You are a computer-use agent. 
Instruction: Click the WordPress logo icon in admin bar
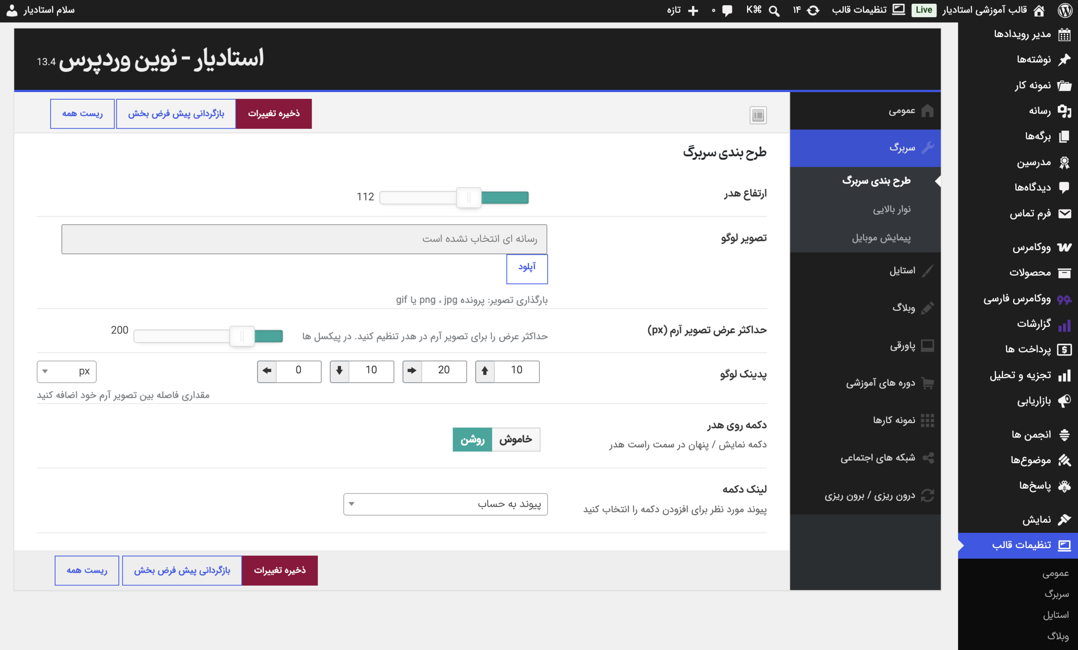point(1065,10)
